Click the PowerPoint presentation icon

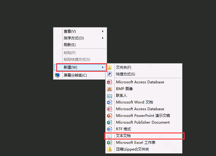point(110,116)
